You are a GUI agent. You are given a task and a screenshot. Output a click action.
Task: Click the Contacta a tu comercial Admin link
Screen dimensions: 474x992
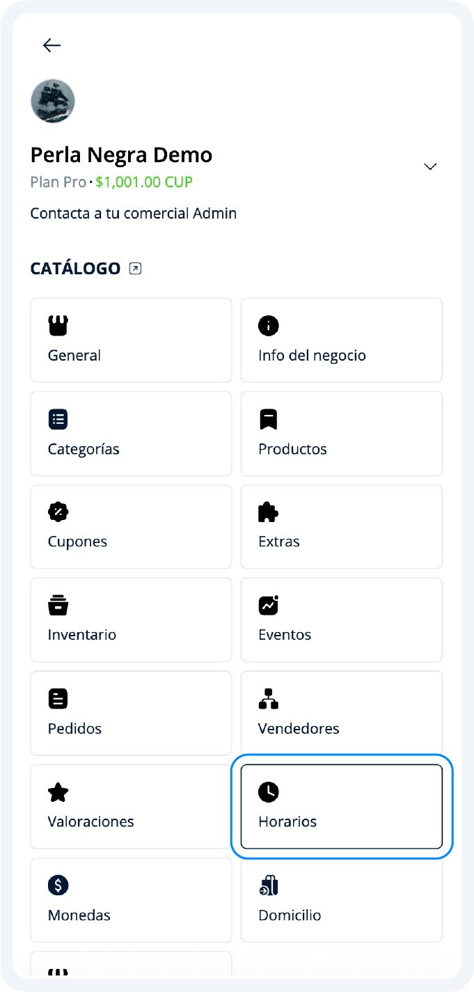(133, 213)
